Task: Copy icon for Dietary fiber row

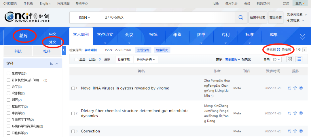Action: 289,113
